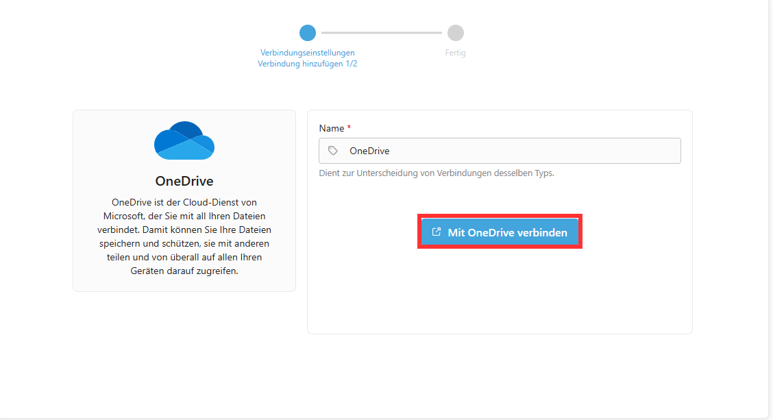Select the blue Verbindungseinstellungen step circle
The image size is (773, 420).
308,33
